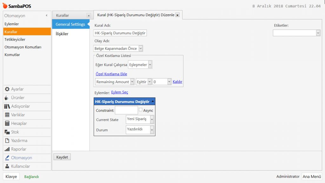
Task: Click into the Constraint text field
Action: pyautogui.click(x=126, y=110)
